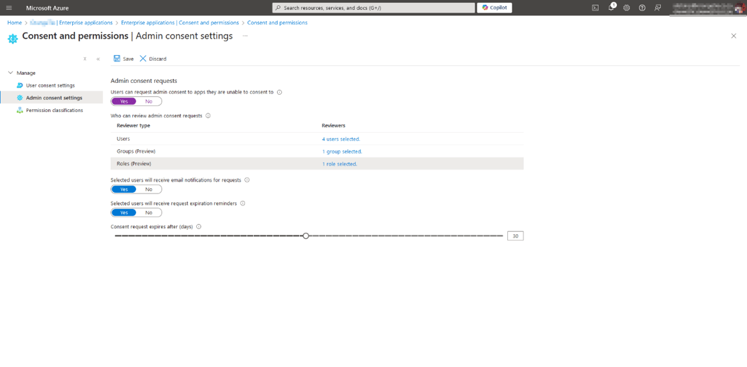This screenshot has height=367, width=747.
Task: Click the Reviewers column header
Action: 334,125
